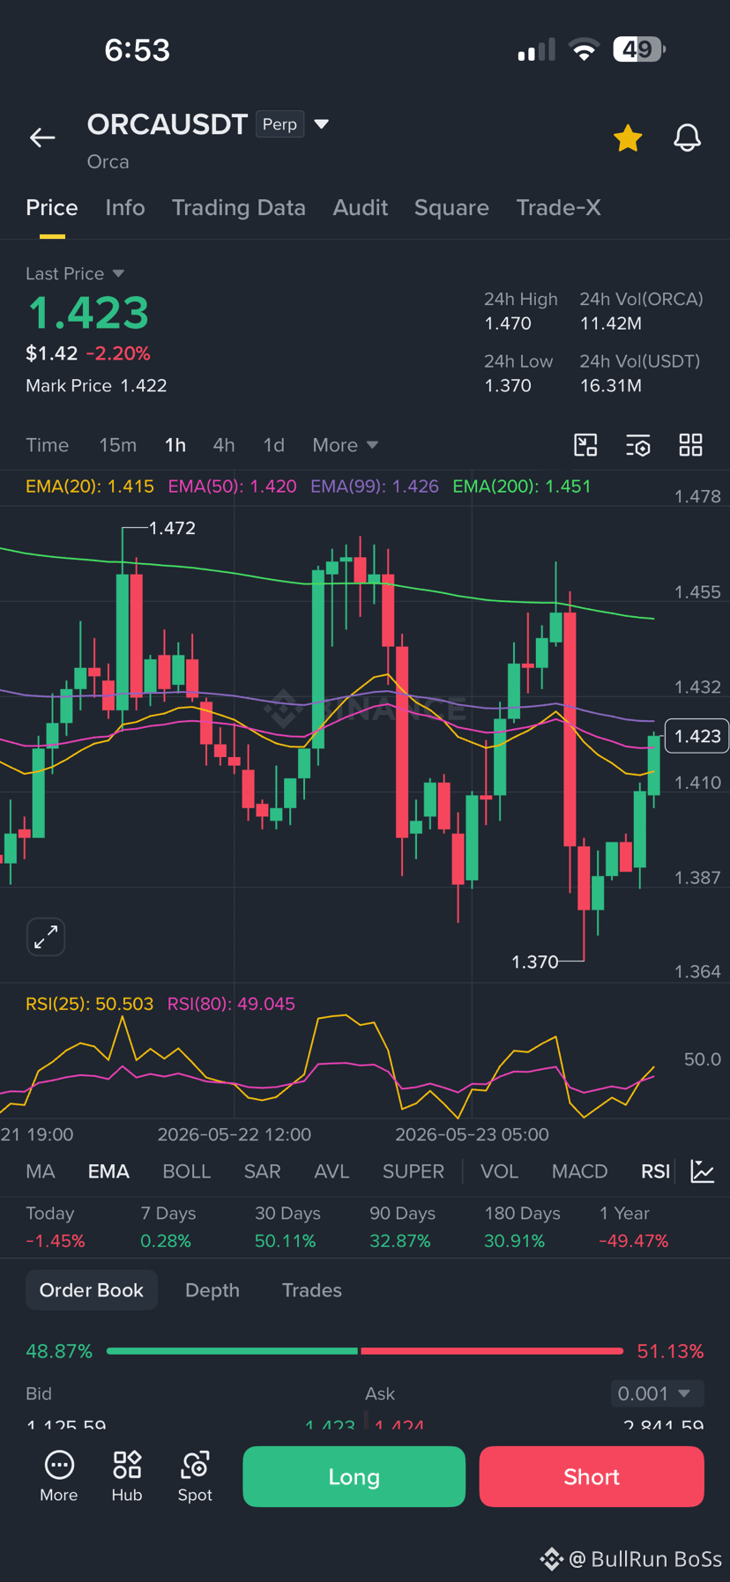Click the Mark Price 1.422 text
This screenshot has height=1582, width=730.
[96, 386]
